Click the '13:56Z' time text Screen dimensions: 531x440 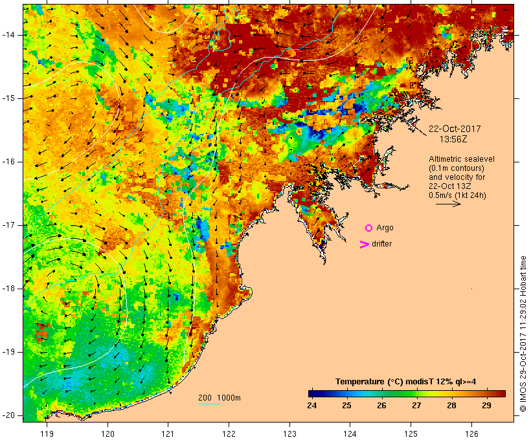click(453, 139)
